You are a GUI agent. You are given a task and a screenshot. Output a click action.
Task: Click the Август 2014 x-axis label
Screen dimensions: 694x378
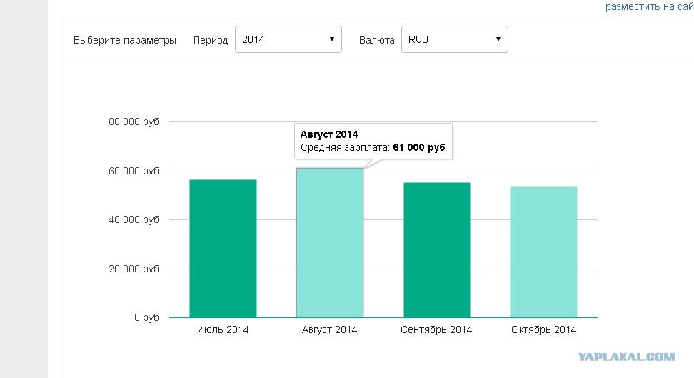pos(330,329)
